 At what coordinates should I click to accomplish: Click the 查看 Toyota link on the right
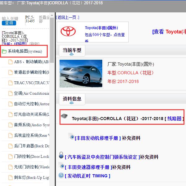point(169,32)
